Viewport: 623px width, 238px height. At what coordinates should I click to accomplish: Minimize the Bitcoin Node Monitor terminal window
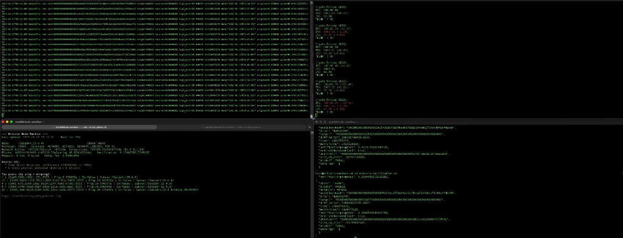click(7, 122)
